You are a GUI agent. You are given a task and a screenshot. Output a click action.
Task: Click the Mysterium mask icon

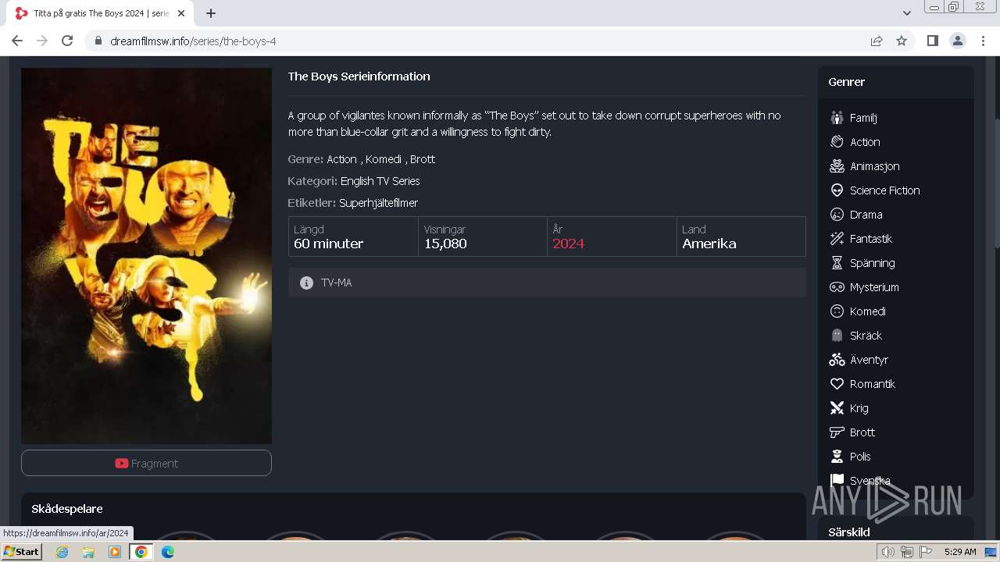coord(837,287)
